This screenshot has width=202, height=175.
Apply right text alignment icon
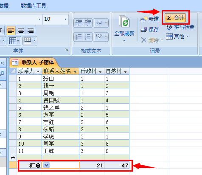point(30,31)
